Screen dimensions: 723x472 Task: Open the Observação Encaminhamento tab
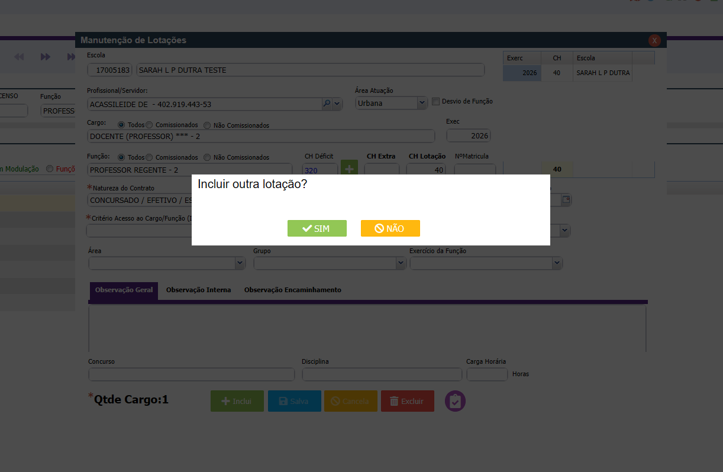(292, 290)
